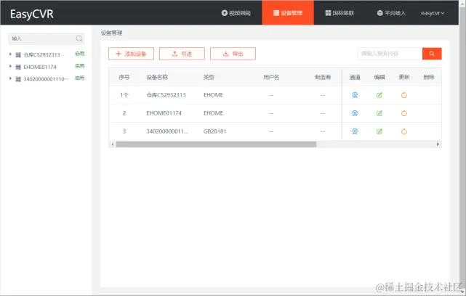Click table cell EHOME01174
466x296 pixels.
(x=164, y=113)
